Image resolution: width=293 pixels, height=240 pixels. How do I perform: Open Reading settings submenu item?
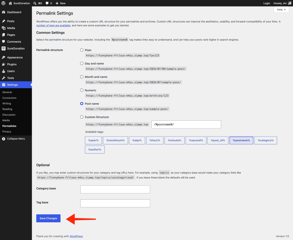7,109
